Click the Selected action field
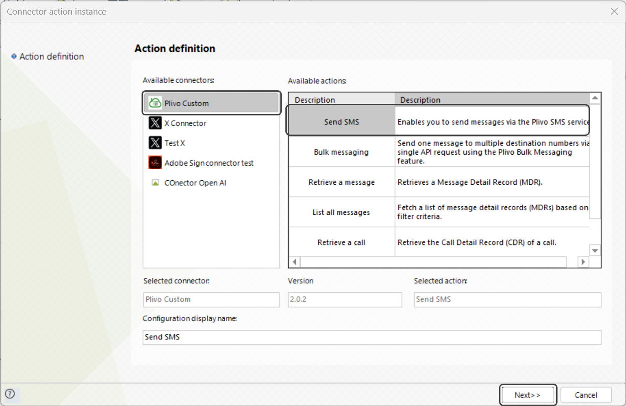 (x=507, y=299)
